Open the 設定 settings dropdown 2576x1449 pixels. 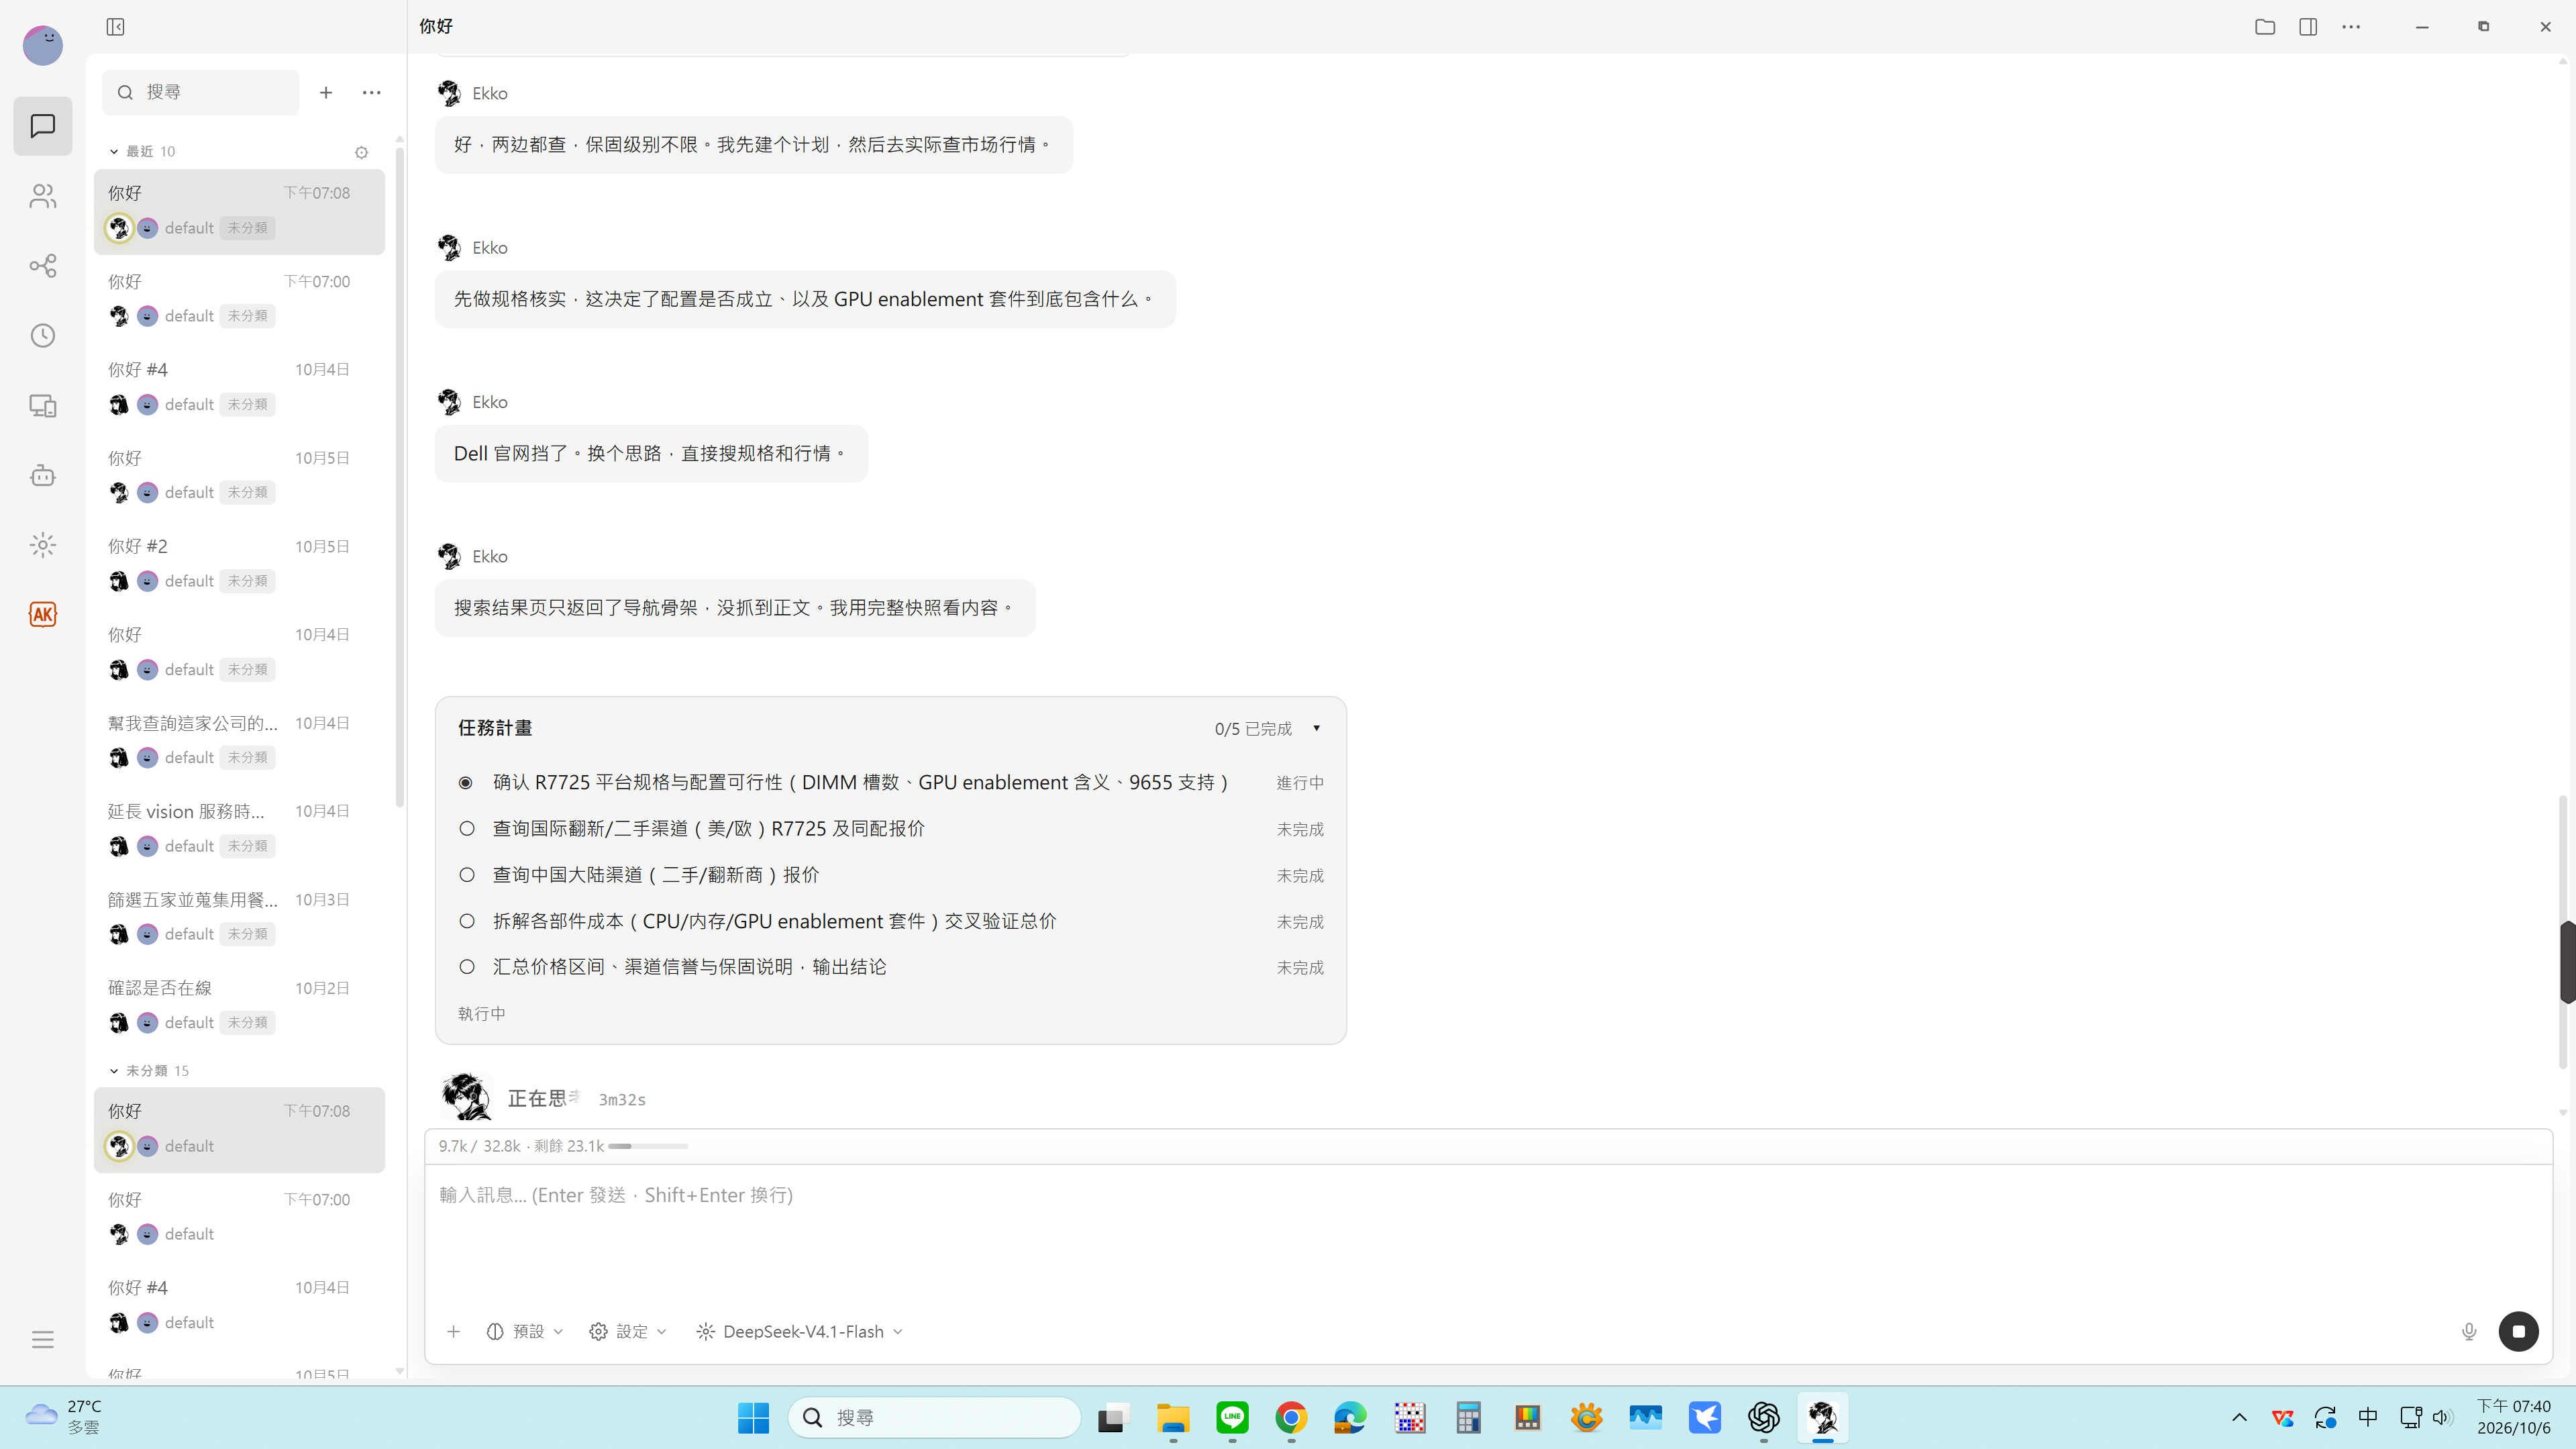(x=628, y=1331)
